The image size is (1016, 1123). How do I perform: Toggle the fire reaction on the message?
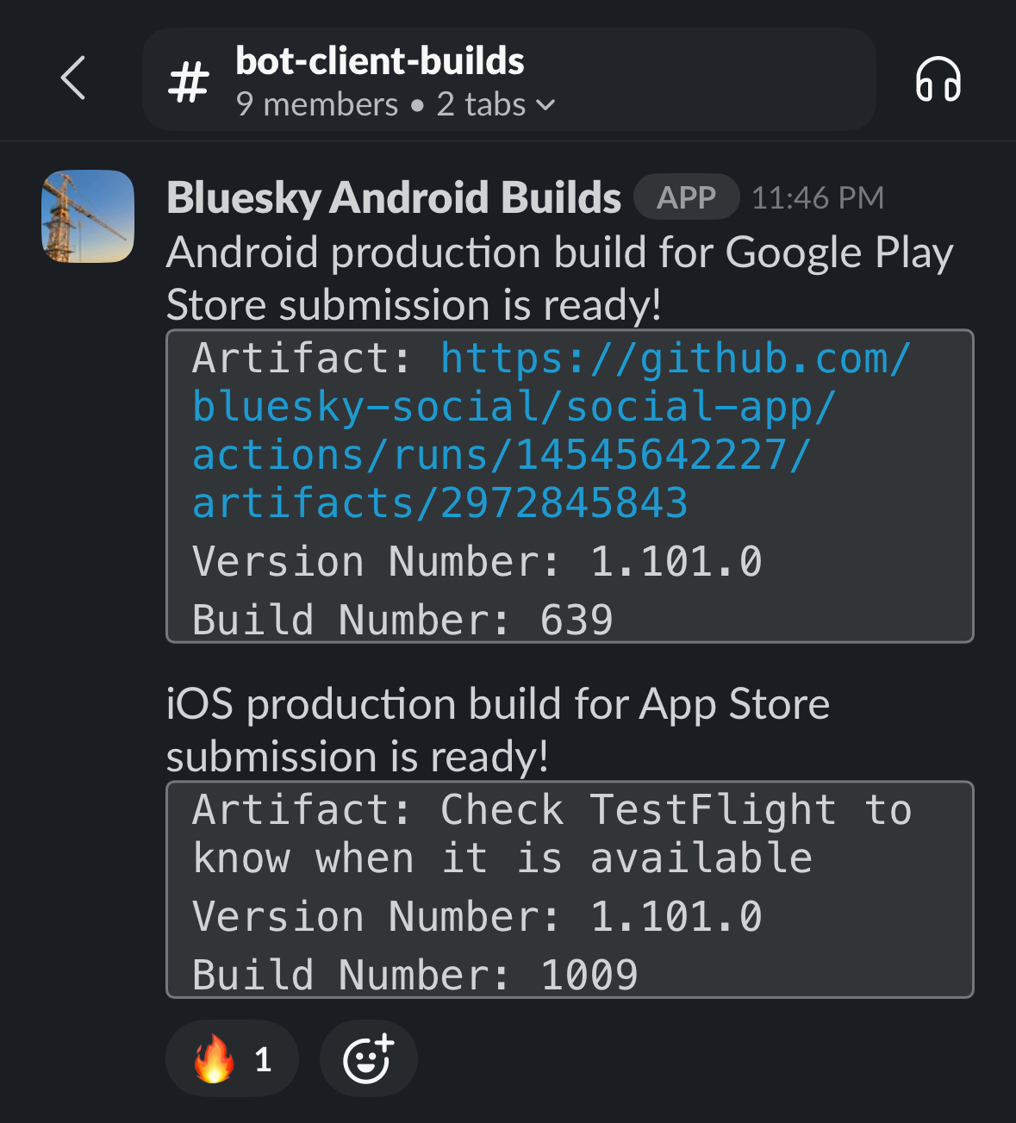coord(231,1058)
